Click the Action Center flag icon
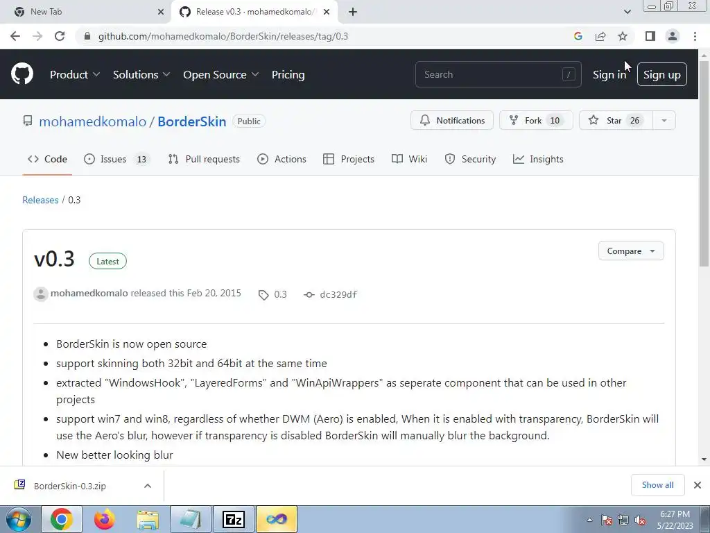The width and height of the screenshot is (710, 533). (607, 521)
